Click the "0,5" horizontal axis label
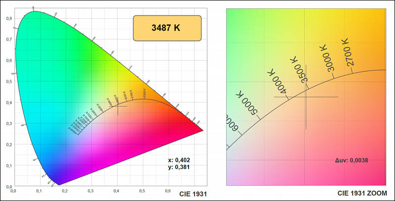This screenshot has width=395, height=201. click(x=142, y=191)
